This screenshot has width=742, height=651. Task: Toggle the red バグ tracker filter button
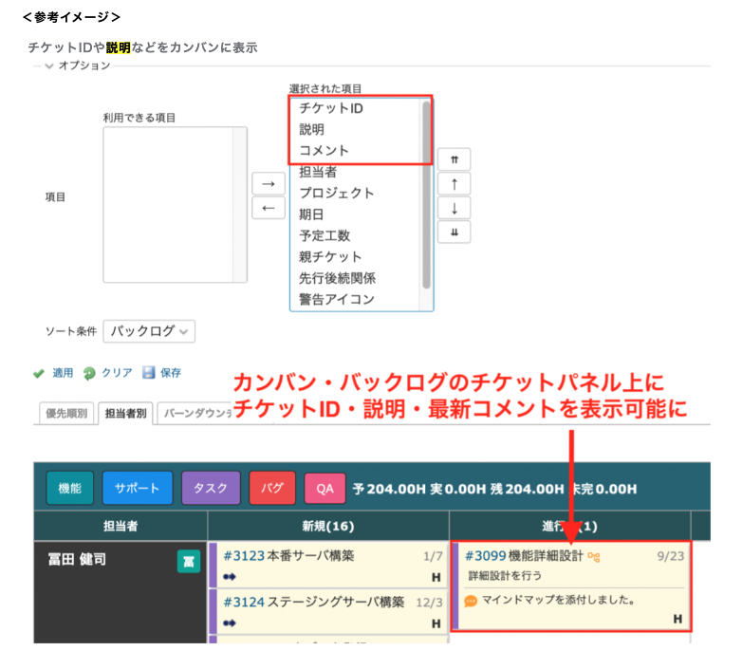point(272,489)
